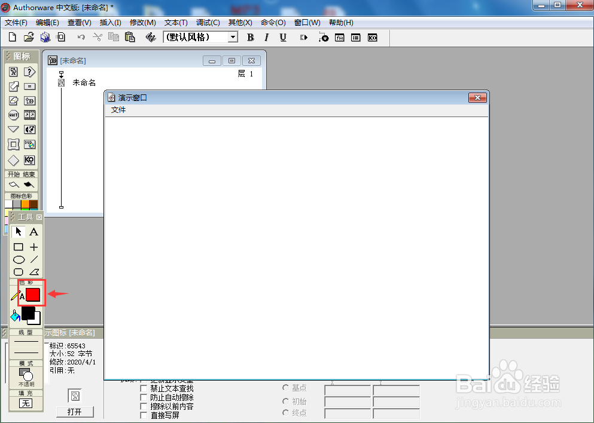
Task: Select the Navigate triangle icon
Action: coord(13,130)
